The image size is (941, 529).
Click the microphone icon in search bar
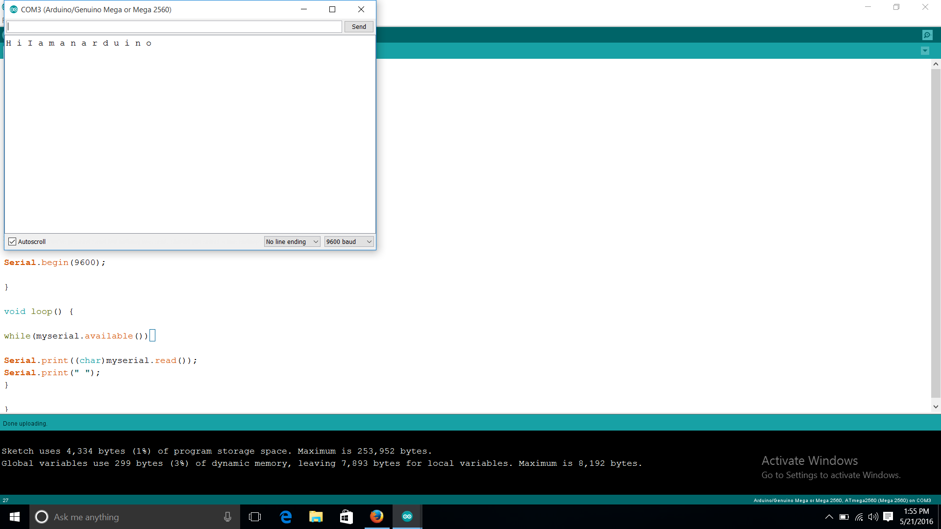click(227, 517)
